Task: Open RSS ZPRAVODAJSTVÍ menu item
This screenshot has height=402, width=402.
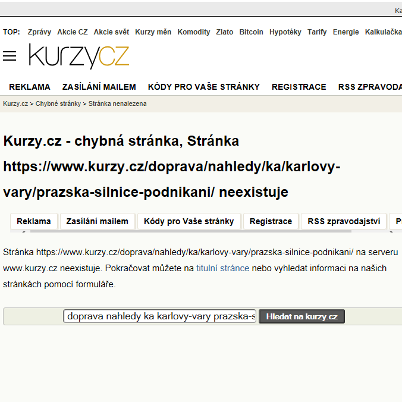Action: (370, 87)
